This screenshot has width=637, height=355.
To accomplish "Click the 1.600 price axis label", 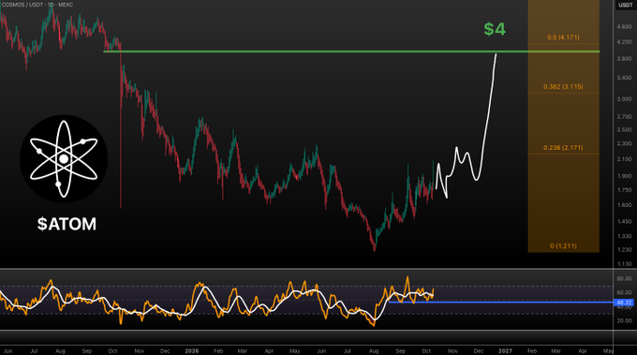I will pyautogui.click(x=624, y=205).
